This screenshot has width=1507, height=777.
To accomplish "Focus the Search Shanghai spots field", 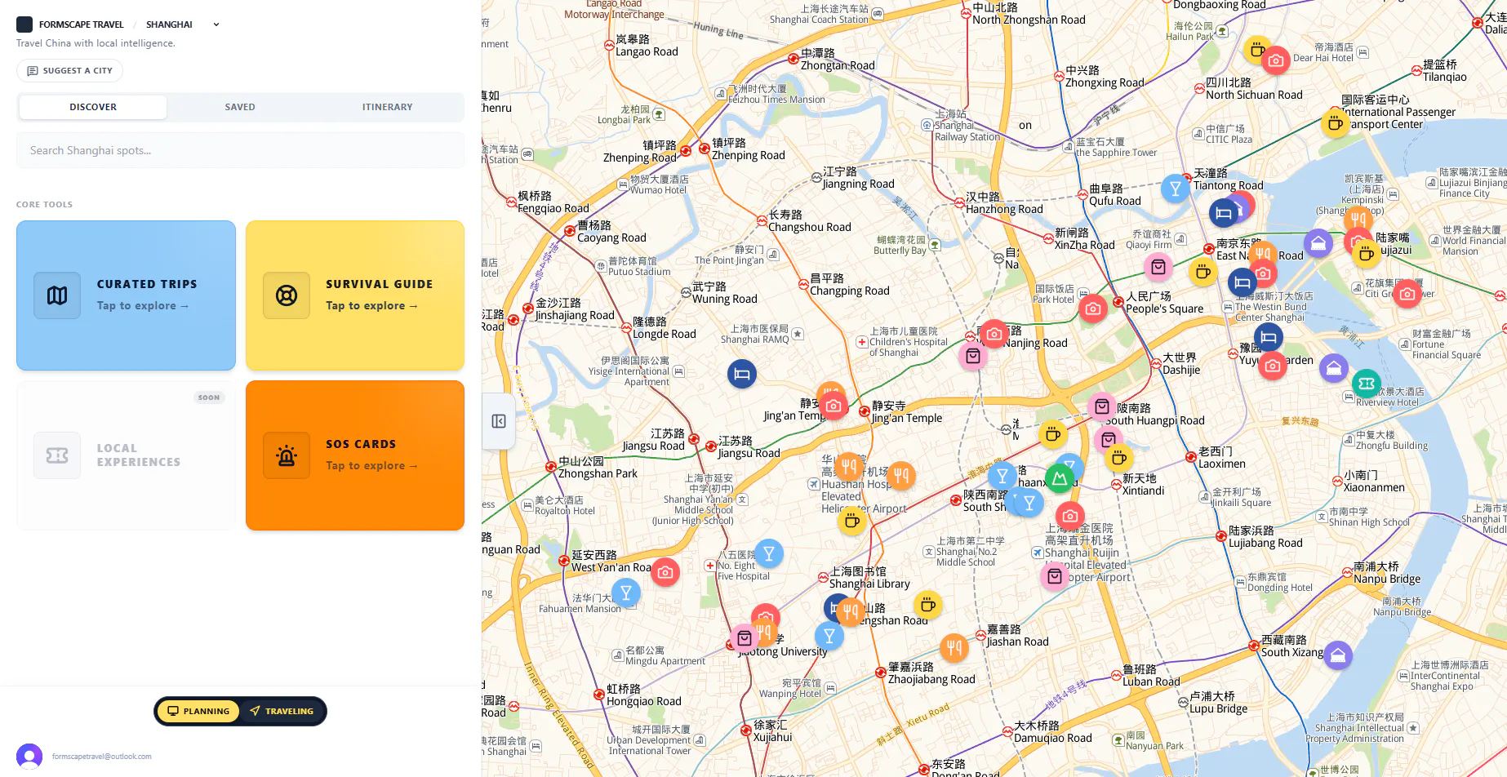I will tap(240, 150).
